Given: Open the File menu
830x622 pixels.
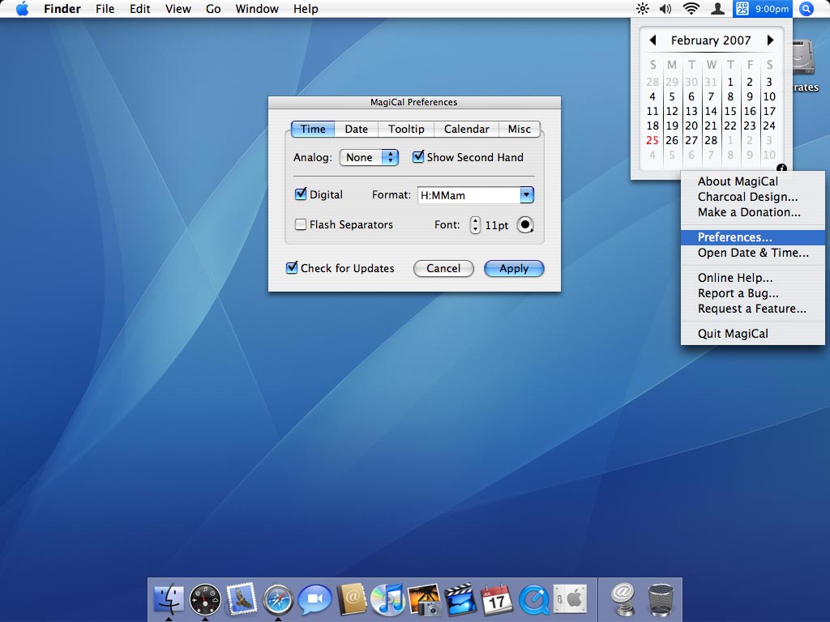Looking at the screenshot, I should [x=105, y=9].
